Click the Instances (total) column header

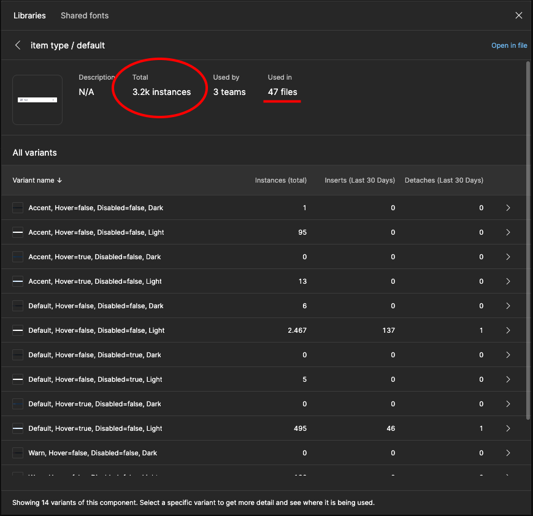[x=280, y=180]
